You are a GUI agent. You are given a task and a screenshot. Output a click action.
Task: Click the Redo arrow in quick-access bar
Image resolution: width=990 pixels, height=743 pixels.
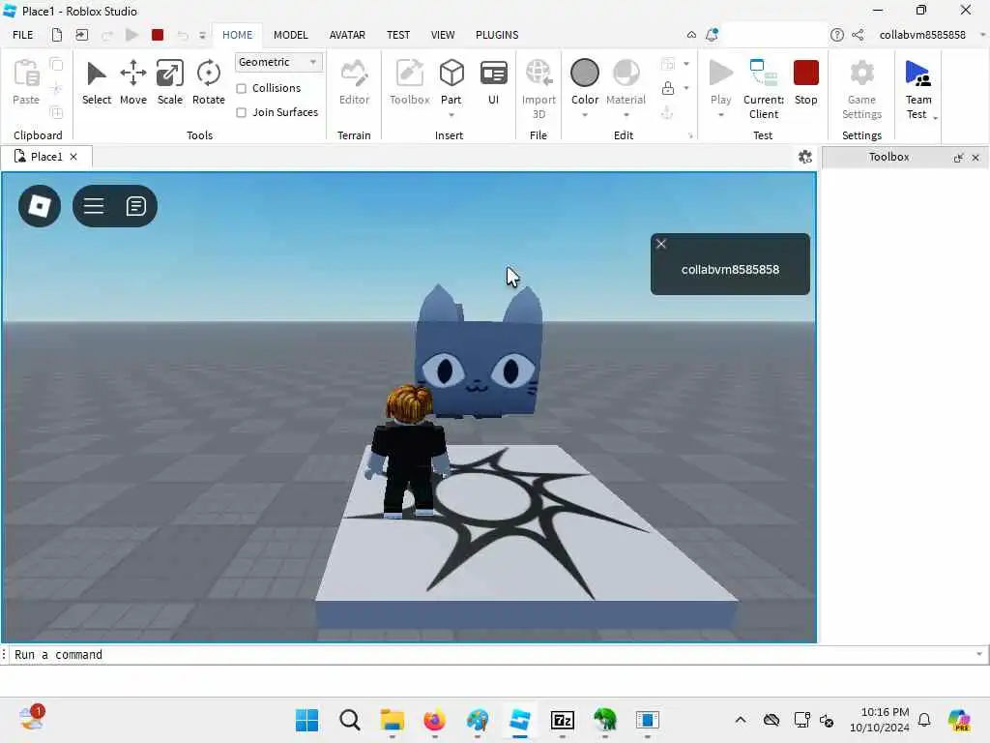(107, 36)
